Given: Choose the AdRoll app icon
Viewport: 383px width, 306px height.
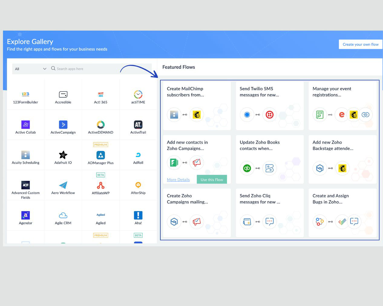Looking at the screenshot, I should [138, 155].
